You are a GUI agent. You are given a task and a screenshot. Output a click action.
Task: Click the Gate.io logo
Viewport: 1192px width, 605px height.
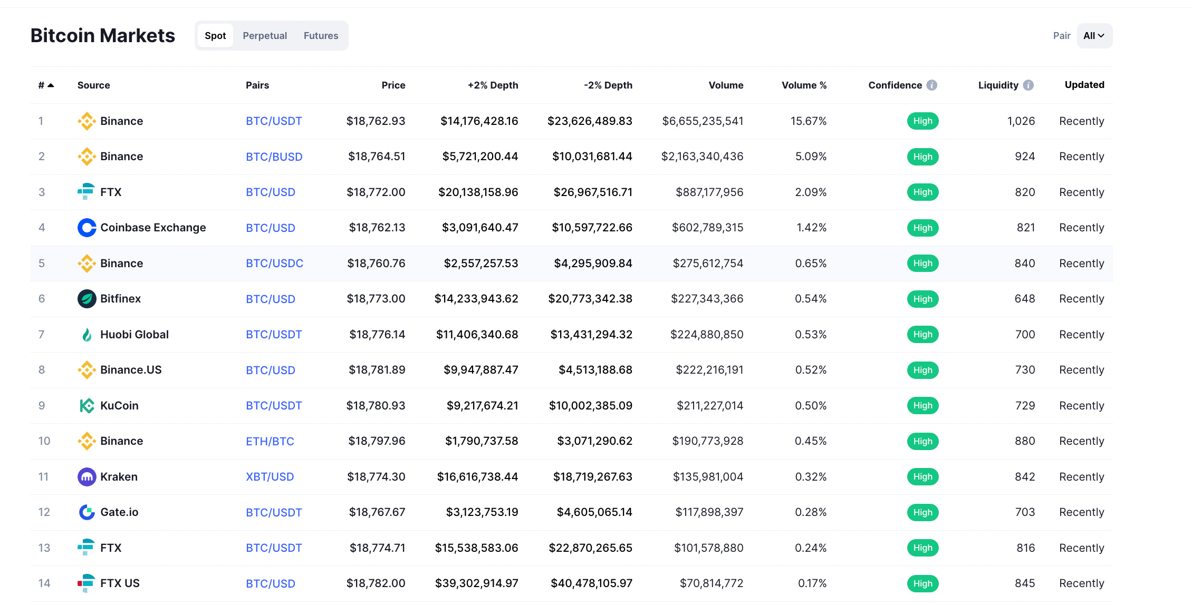click(86, 512)
